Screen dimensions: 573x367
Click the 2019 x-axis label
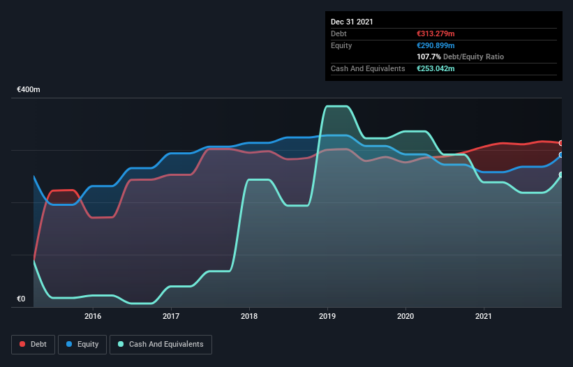click(x=327, y=316)
